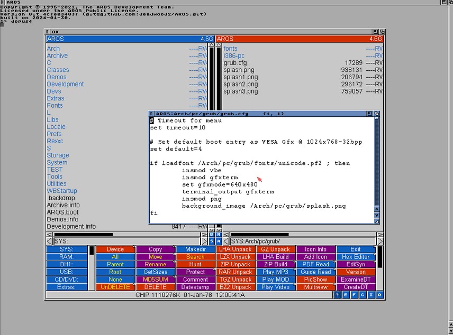
Task: Click the 'Q' quit icon in status bar
Action: coord(379,295)
